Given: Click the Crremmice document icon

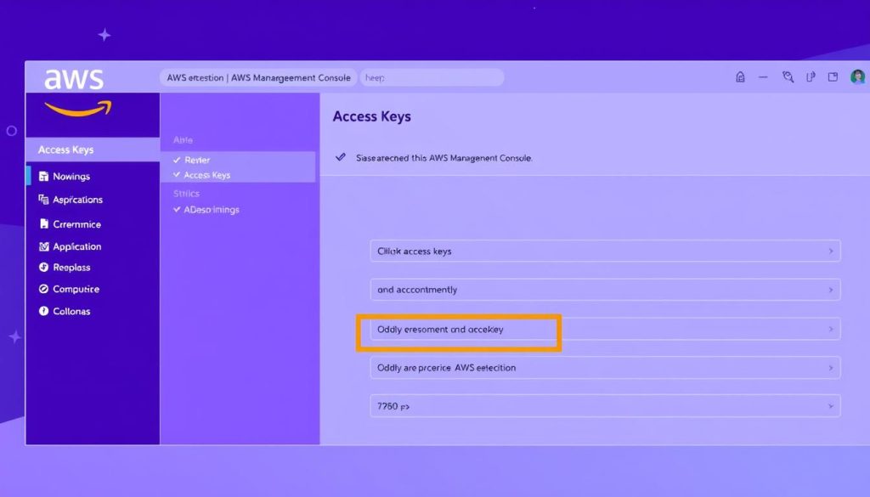Looking at the screenshot, I should [44, 223].
